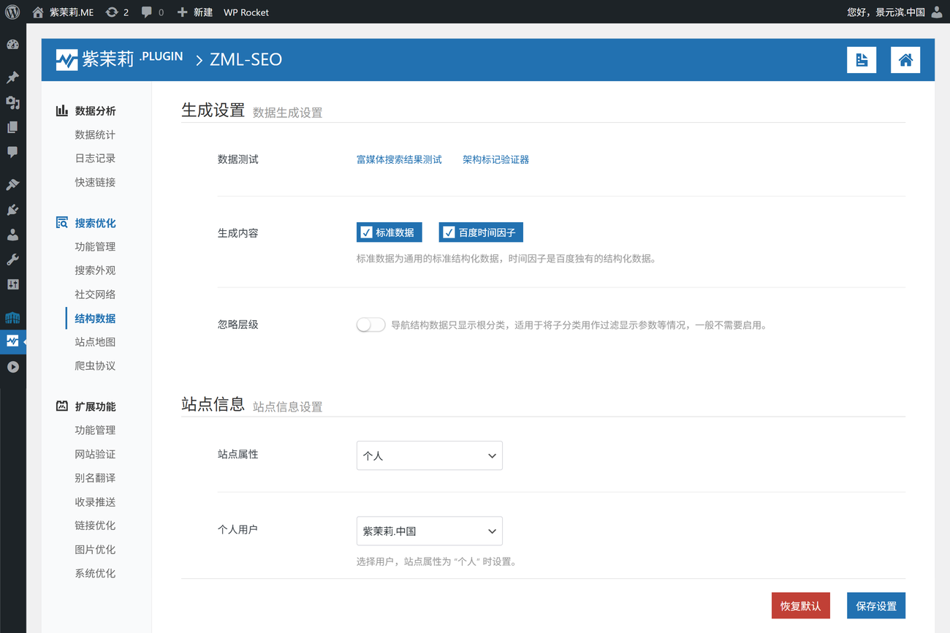
Task: Click the user avatar in admin bar
Action: tap(937, 12)
